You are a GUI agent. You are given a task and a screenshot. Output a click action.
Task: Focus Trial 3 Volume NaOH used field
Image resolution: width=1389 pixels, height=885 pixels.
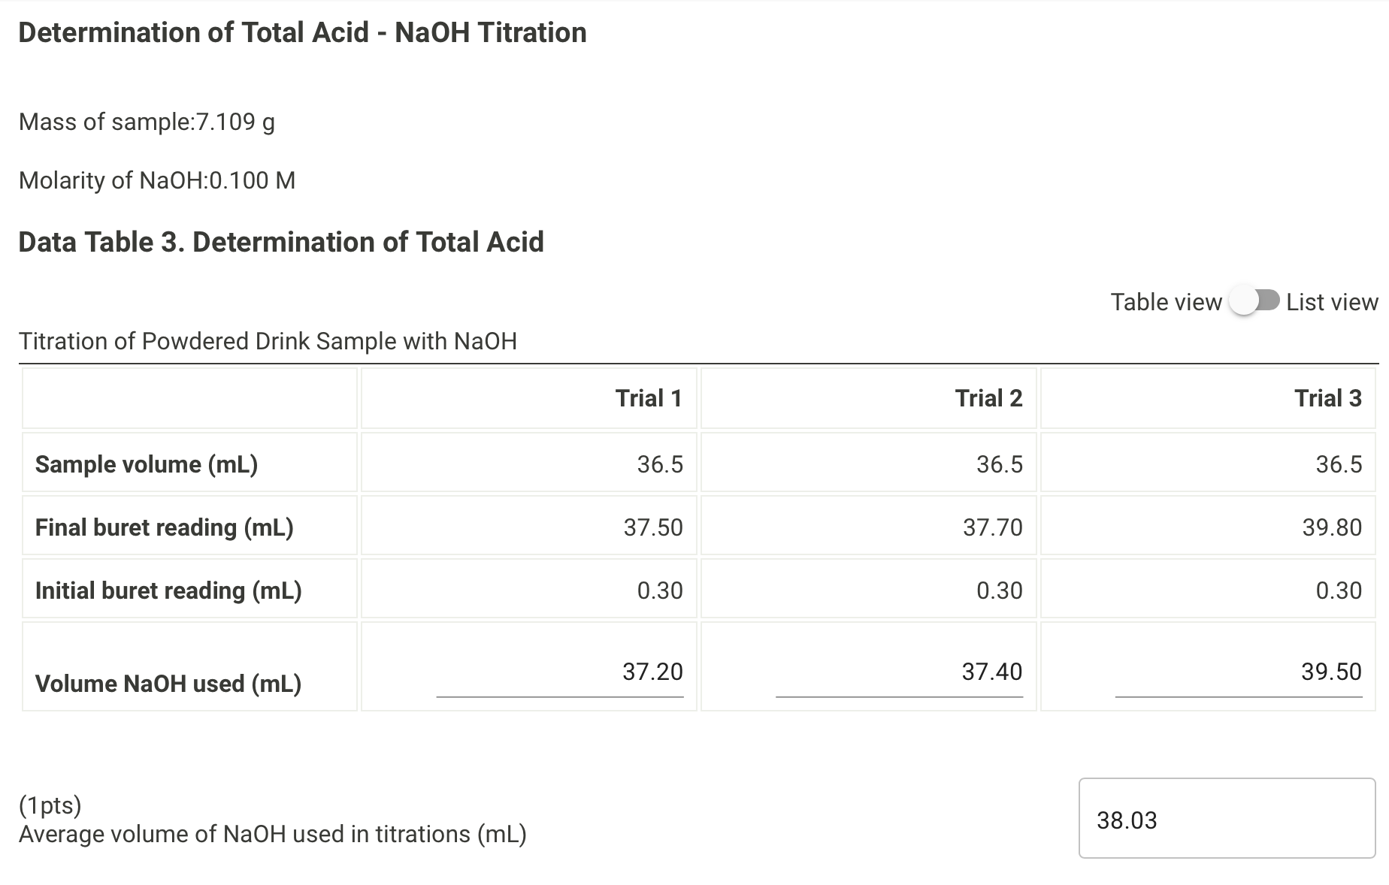point(1238,672)
